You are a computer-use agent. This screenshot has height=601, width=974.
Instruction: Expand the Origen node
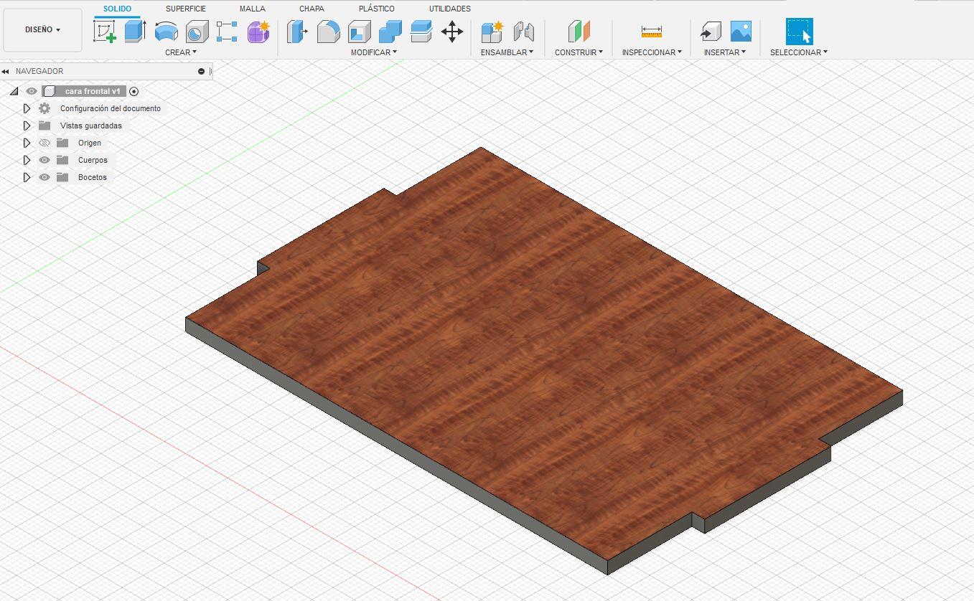pos(27,143)
